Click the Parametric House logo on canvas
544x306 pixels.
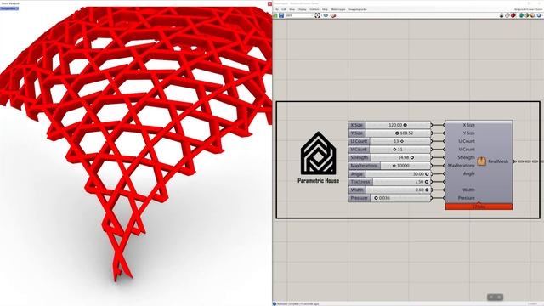(318, 157)
